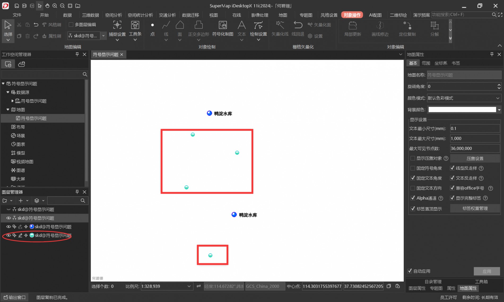Select the line drawing tool
The image size is (504, 302).
tap(166, 29)
